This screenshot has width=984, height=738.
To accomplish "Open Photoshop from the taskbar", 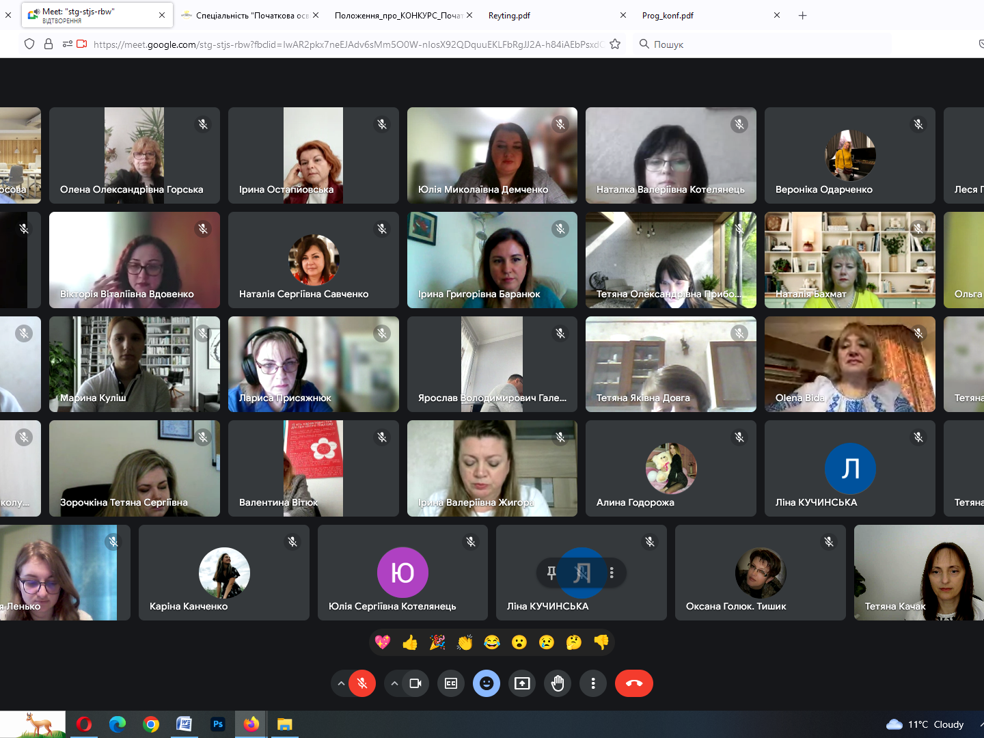I will 218,724.
